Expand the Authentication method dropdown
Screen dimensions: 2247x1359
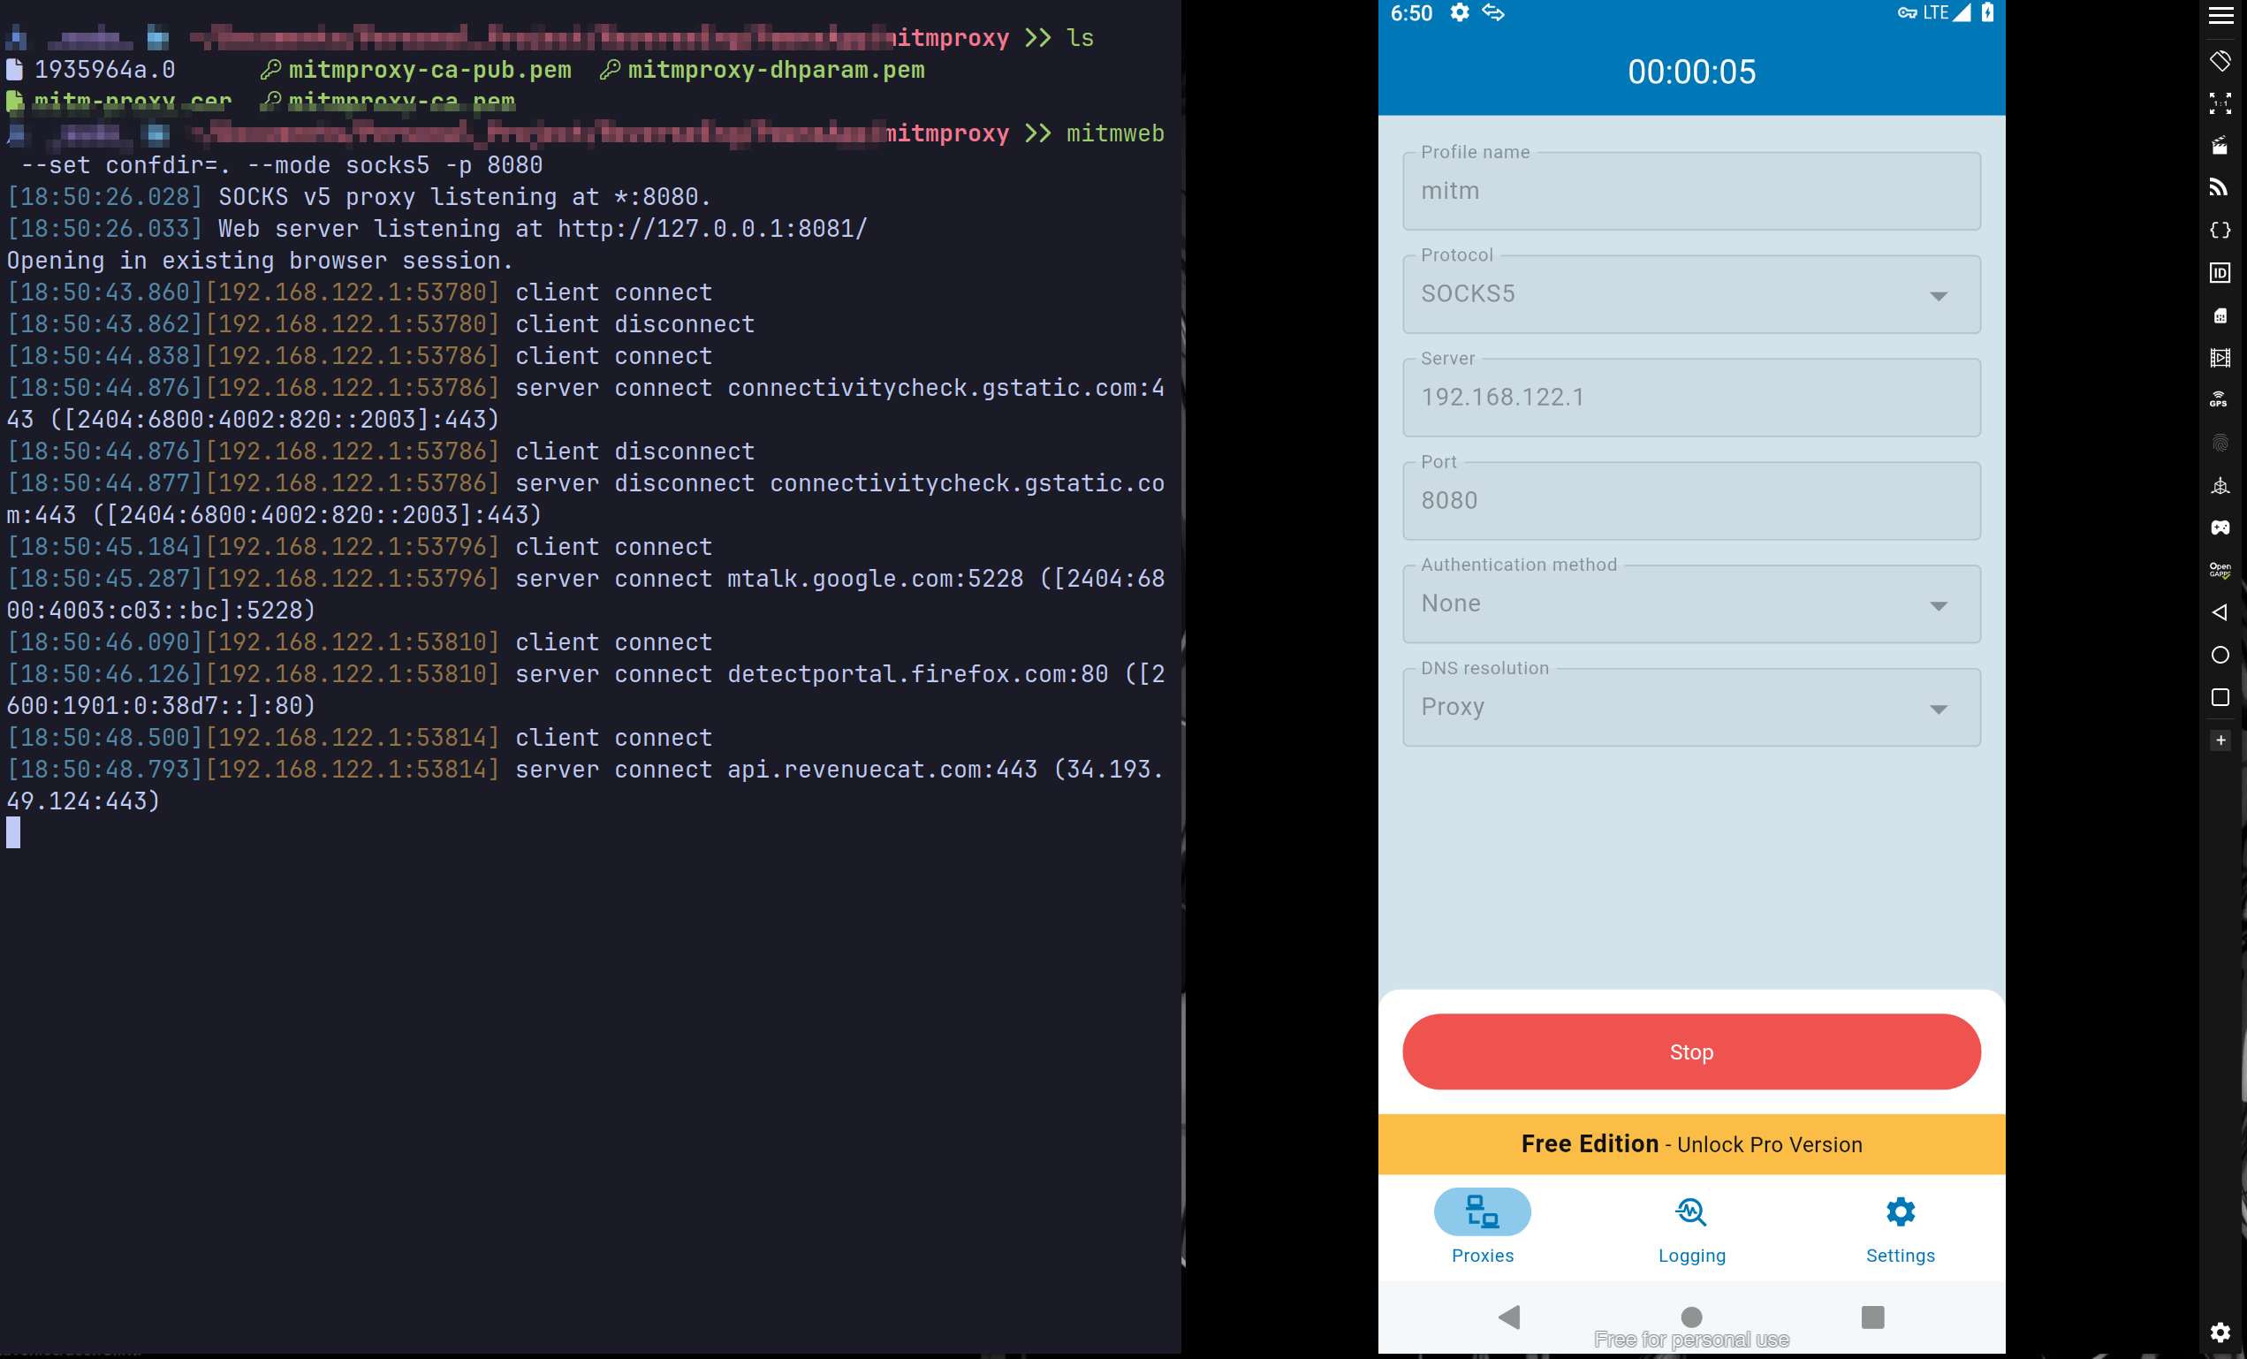pos(1690,604)
